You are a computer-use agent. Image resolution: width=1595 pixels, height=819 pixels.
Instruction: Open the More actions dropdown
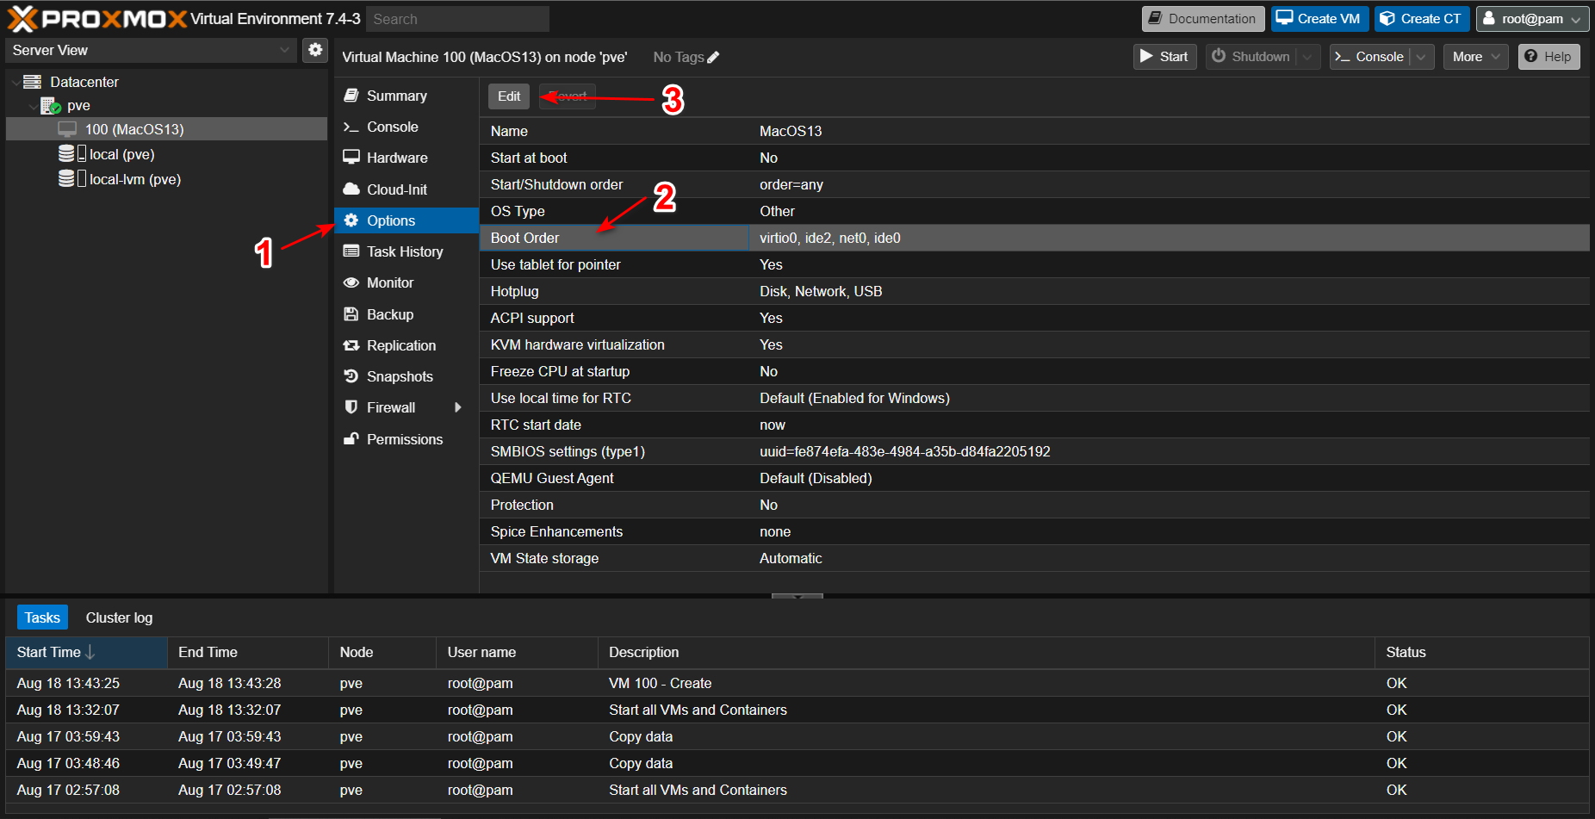1474,57
